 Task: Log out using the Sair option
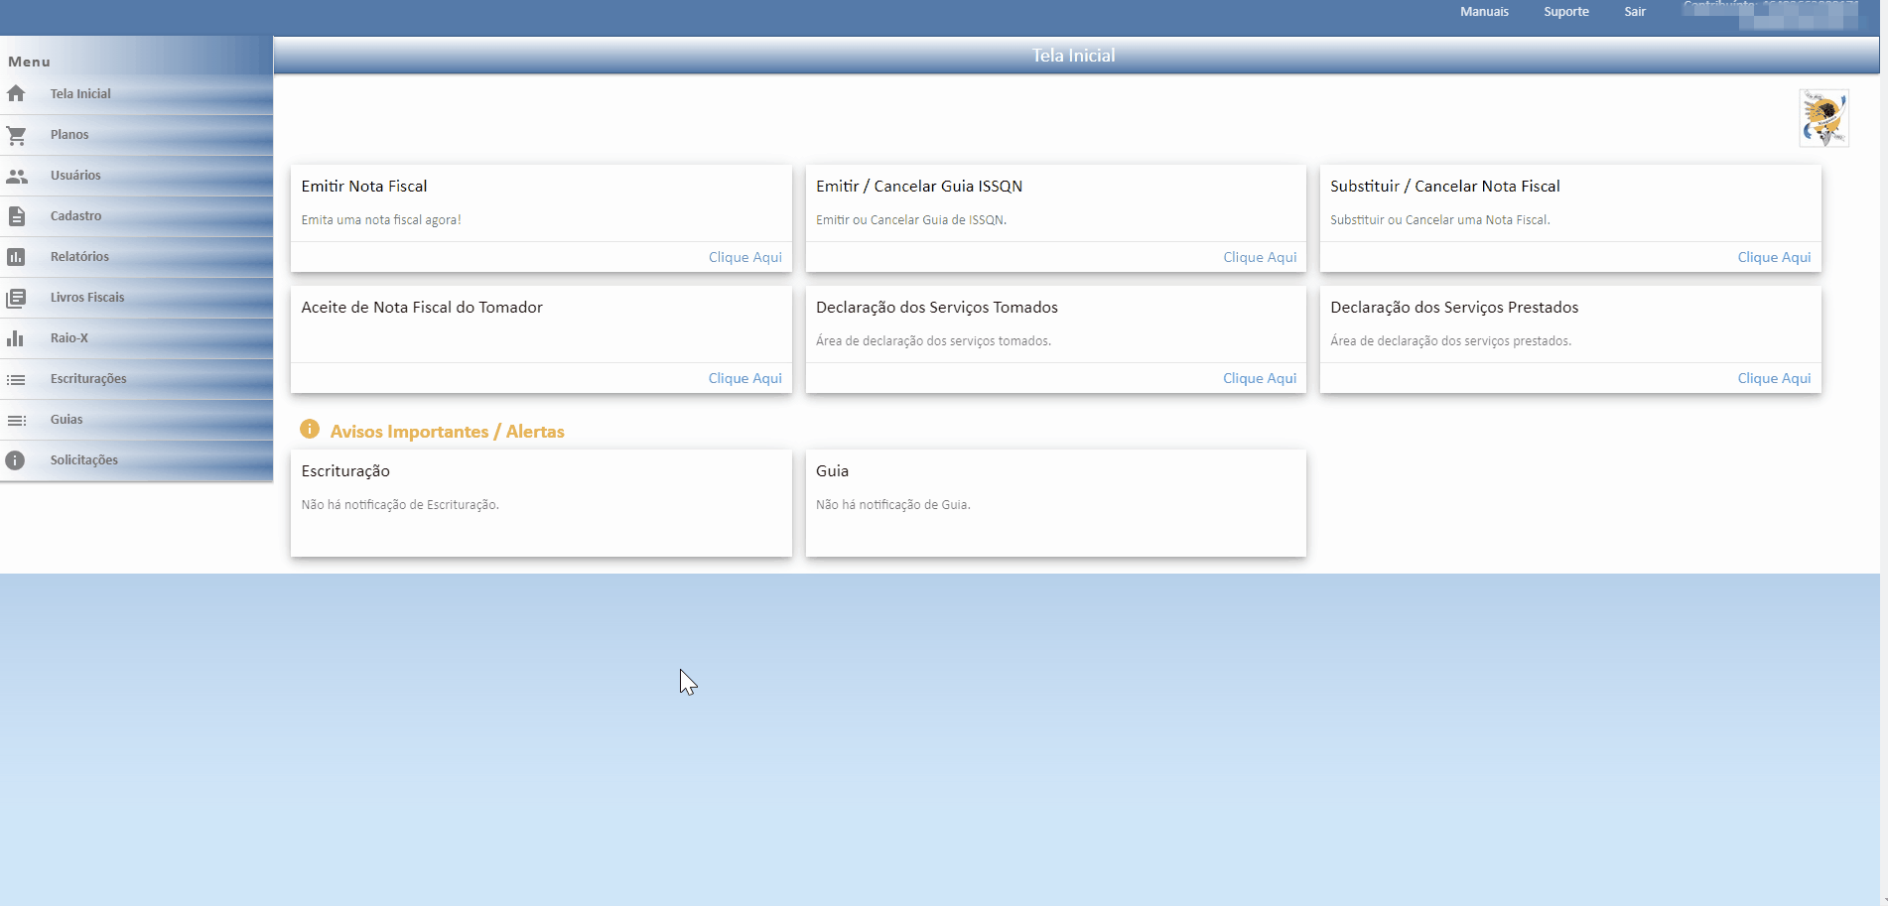click(1634, 12)
